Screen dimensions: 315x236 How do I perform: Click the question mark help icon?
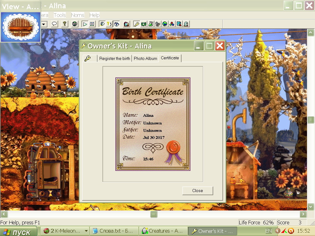[x=65, y=24]
